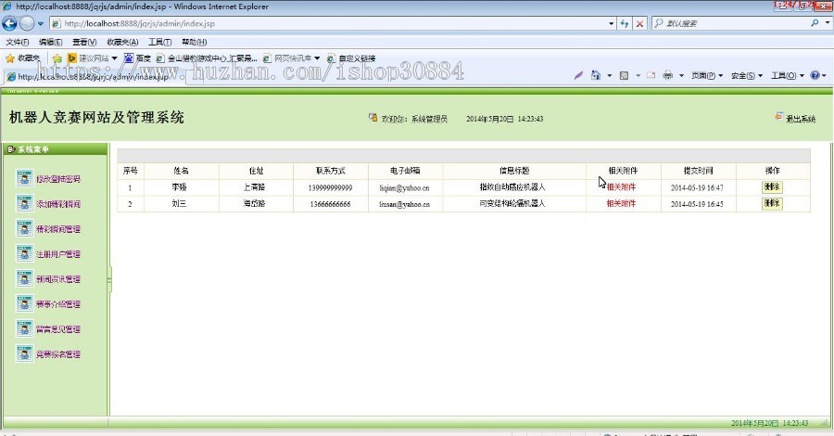Click 退出系统 link
This screenshot has height=436, width=834.
pyautogui.click(x=801, y=119)
